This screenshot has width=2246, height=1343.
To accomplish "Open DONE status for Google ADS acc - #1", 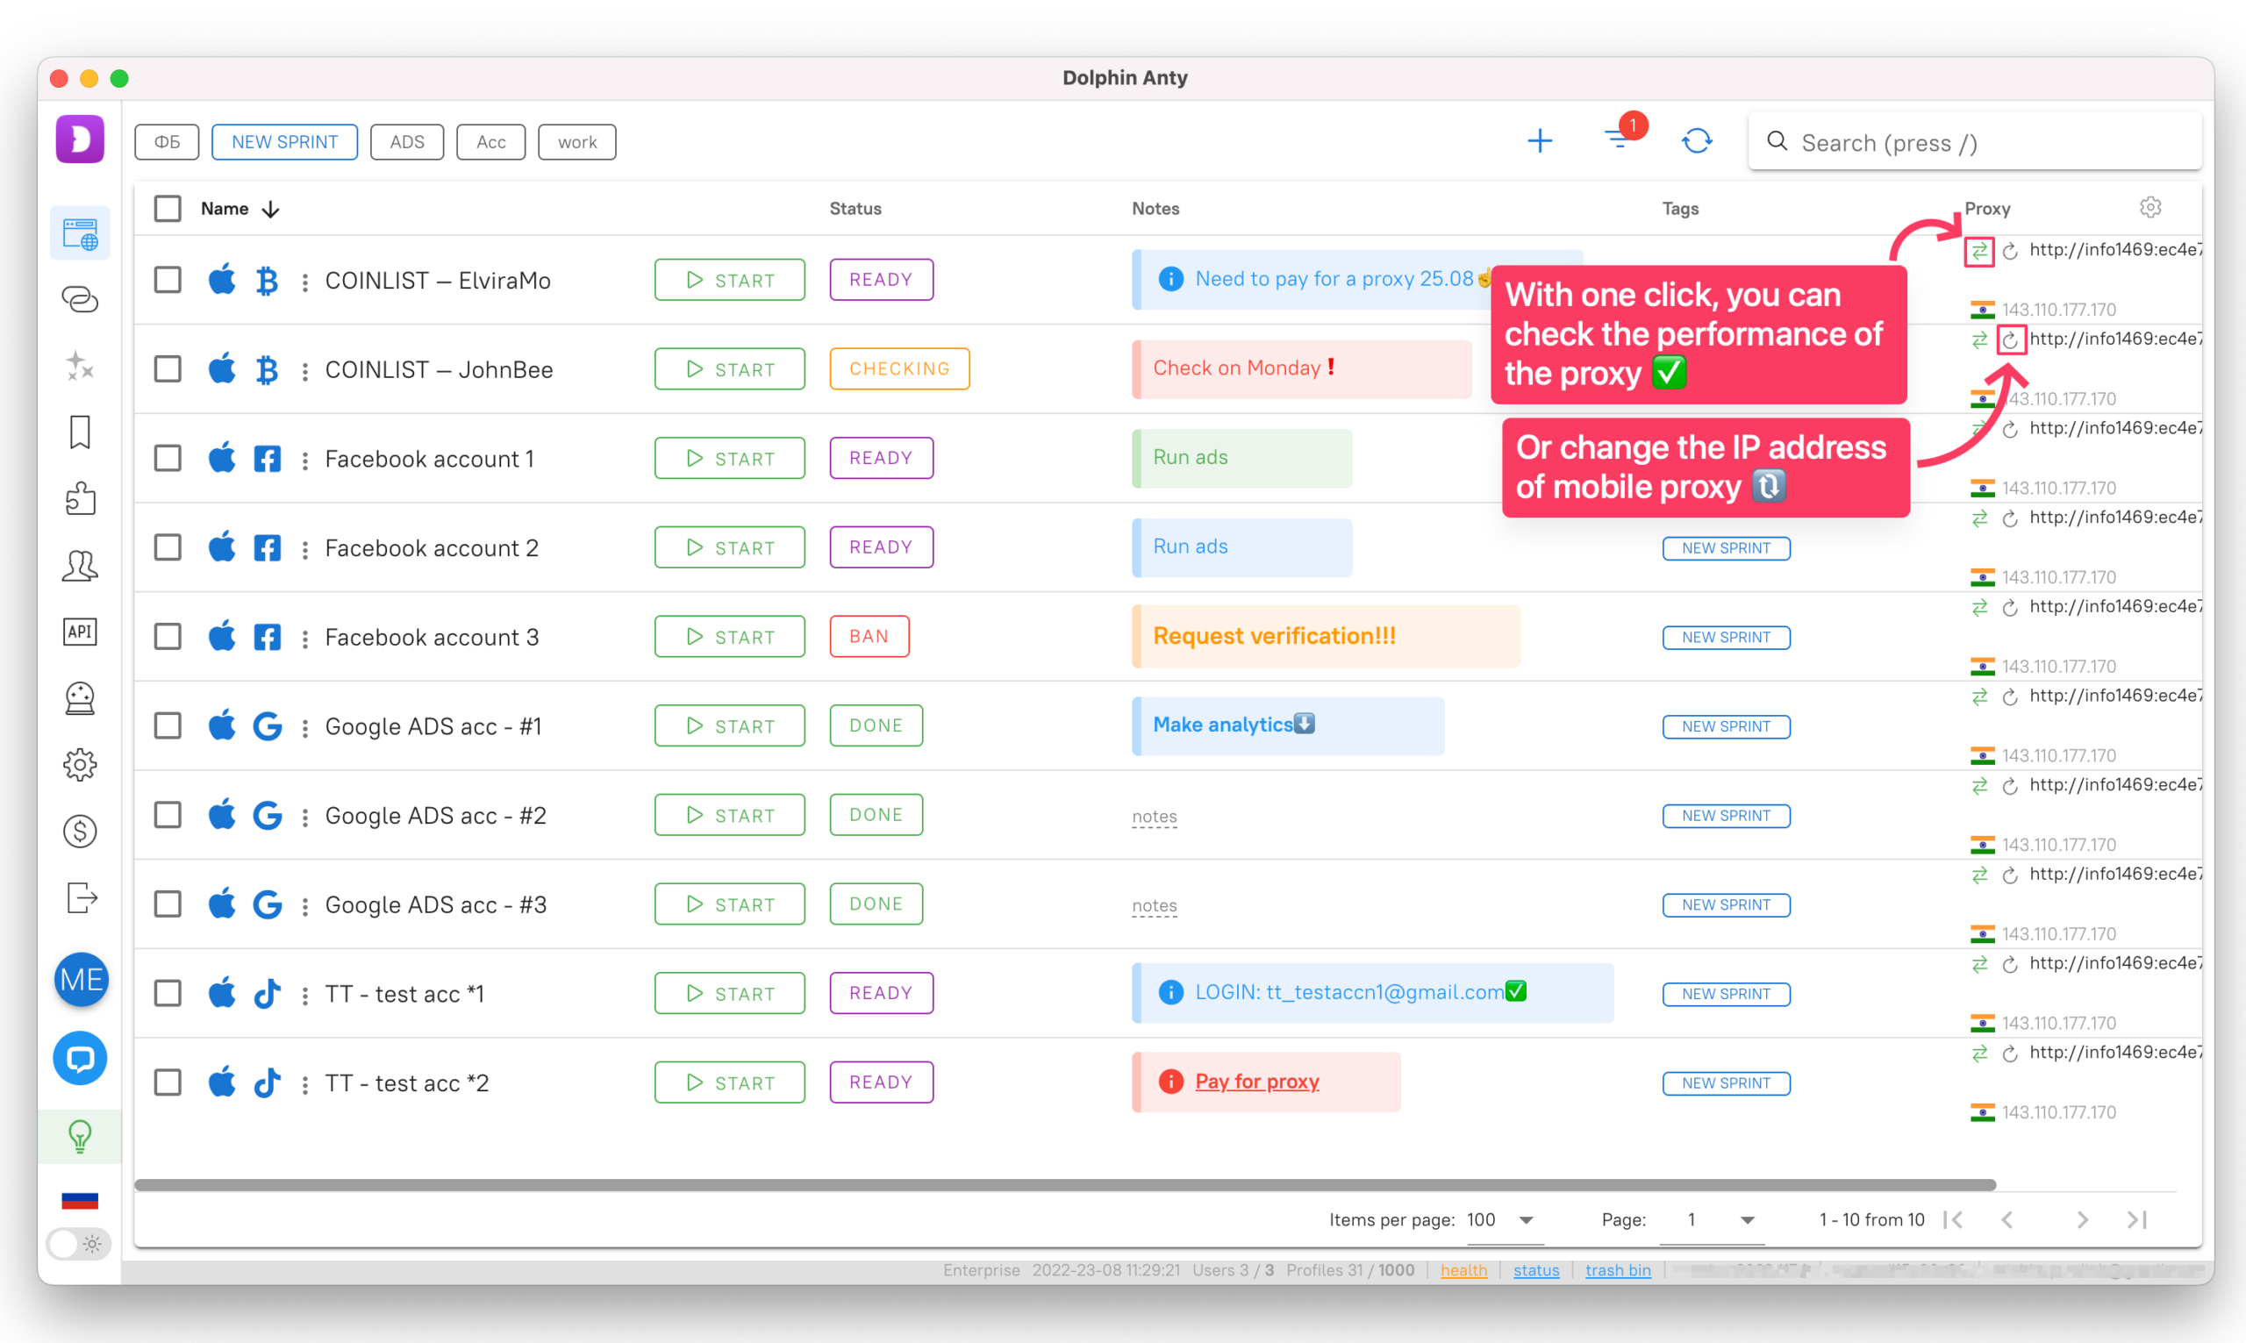I will (x=875, y=725).
